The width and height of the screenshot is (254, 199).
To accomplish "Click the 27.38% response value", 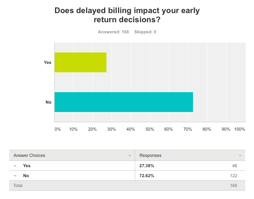I will (147, 166).
